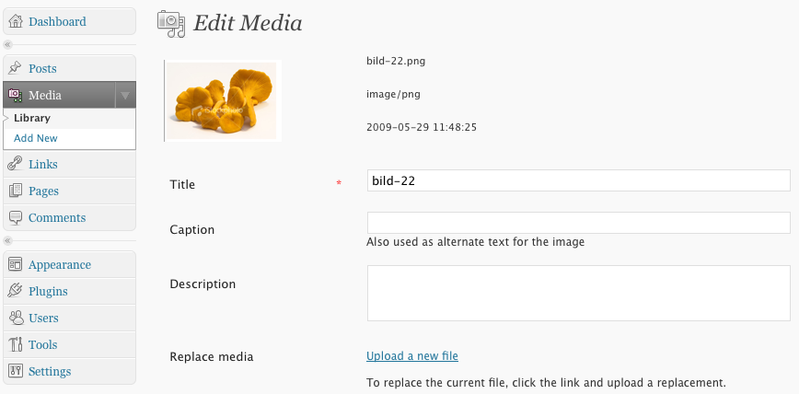
Task: Select Add New under Media
Action: 36,138
